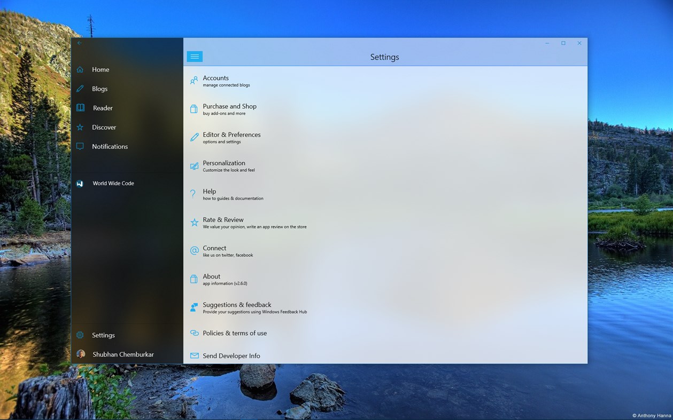Click the Accounts people icon
This screenshot has width=673, height=420.
(x=194, y=81)
